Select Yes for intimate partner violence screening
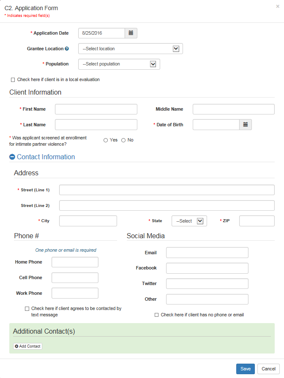 click(x=106, y=140)
